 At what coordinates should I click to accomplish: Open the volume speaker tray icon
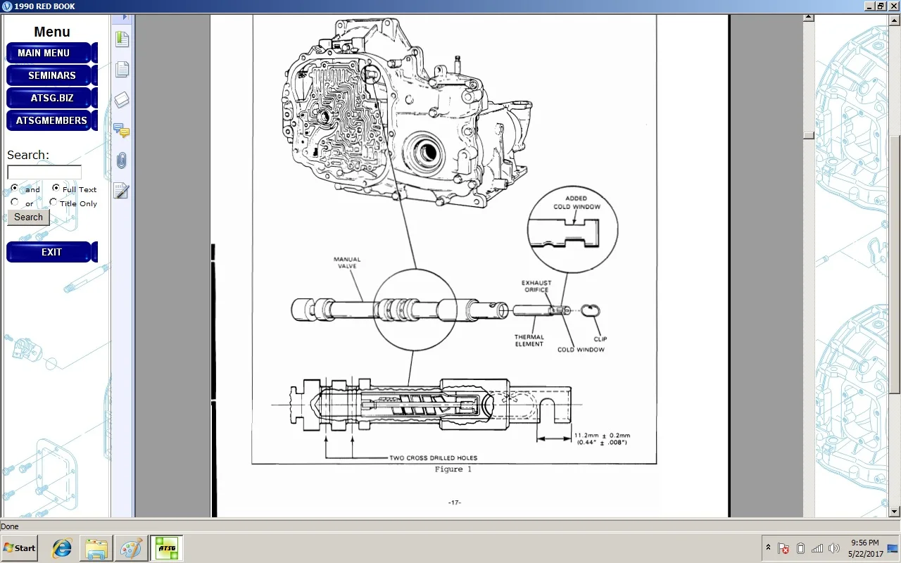point(834,548)
